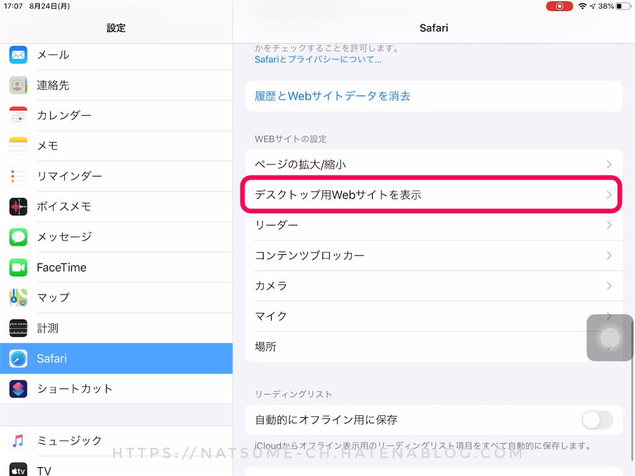The width and height of the screenshot is (635, 476).
Task: Select ショートカット in settings sidebar
Action: pyautogui.click(x=116, y=389)
